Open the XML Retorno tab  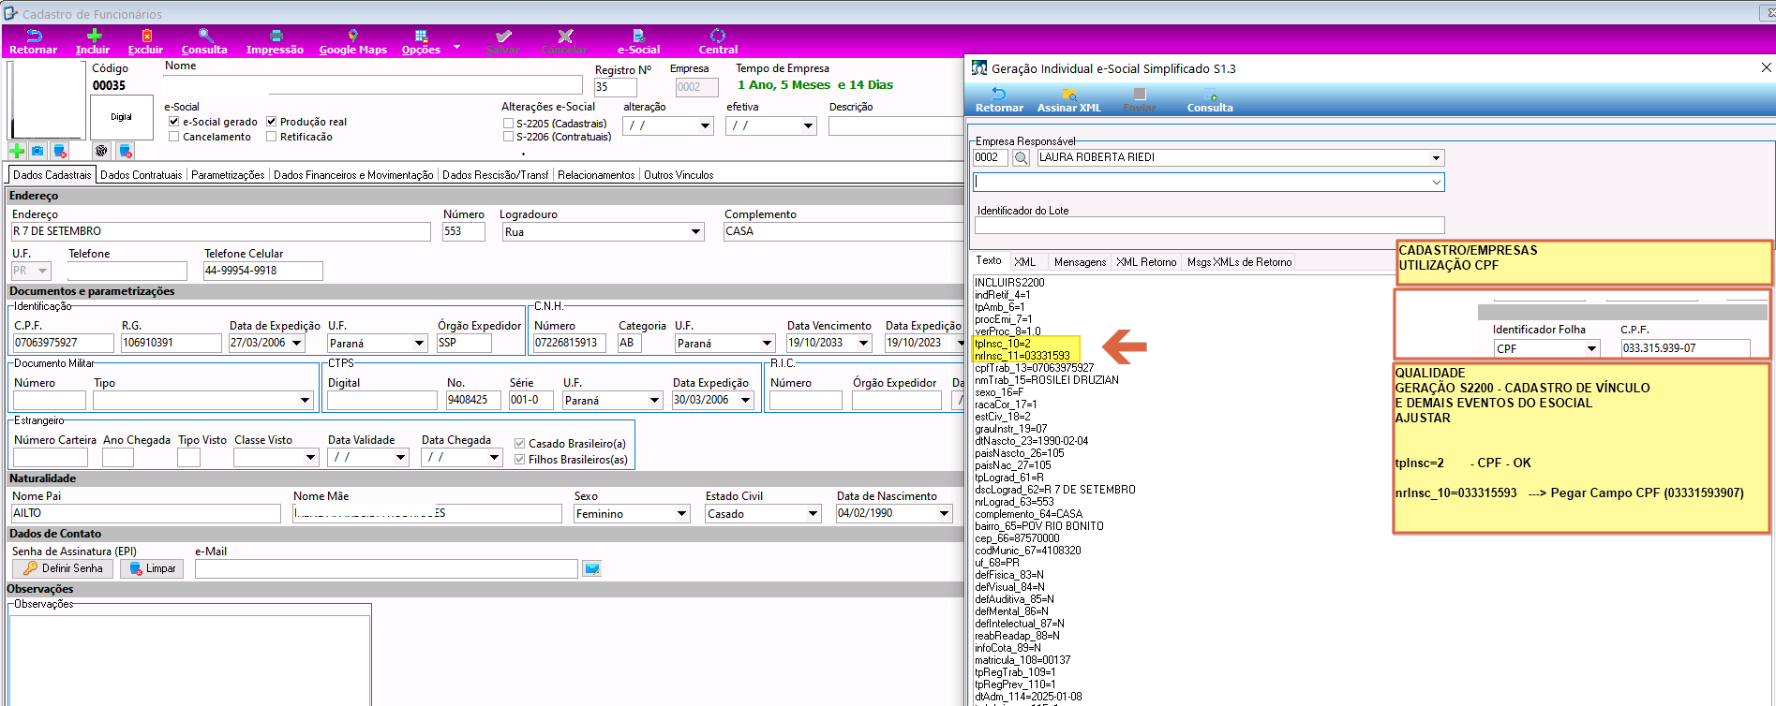coord(1146,262)
